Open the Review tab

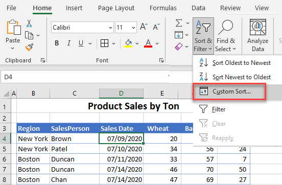pyautogui.click(x=230, y=8)
